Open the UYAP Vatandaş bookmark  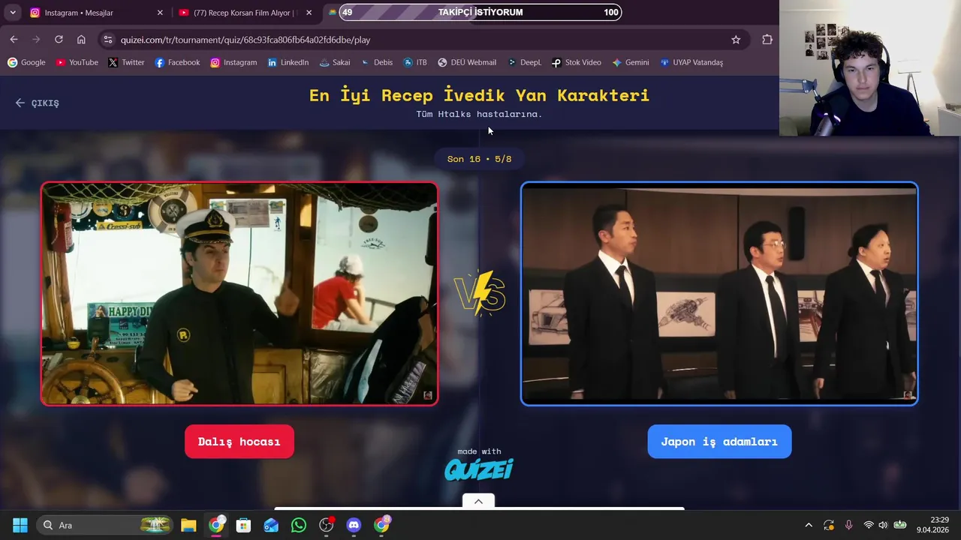[x=691, y=62]
